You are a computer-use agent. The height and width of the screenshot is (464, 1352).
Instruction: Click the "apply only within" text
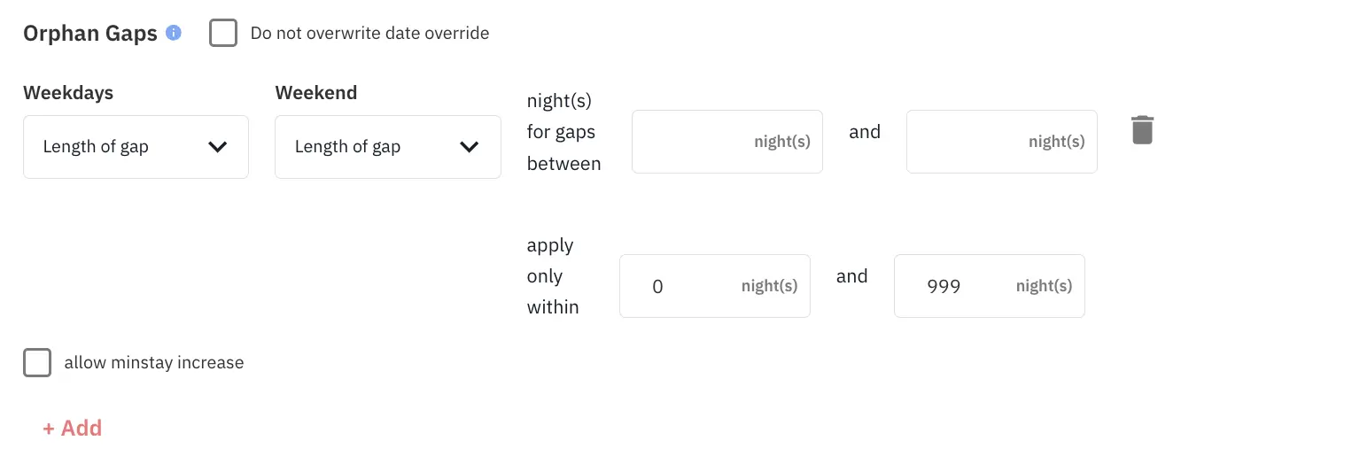pyautogui.click(x=552, y=276)
